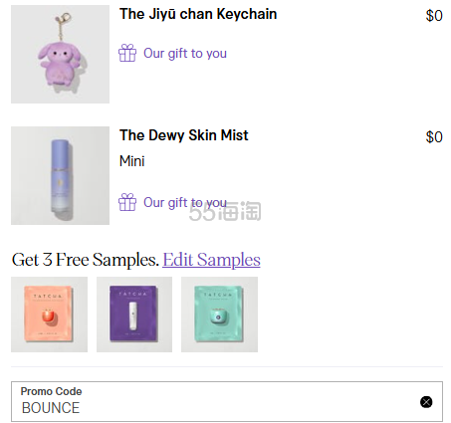
Task: Click 'Our gift to you' text under Skin Mist
Action: pos(185,202)
